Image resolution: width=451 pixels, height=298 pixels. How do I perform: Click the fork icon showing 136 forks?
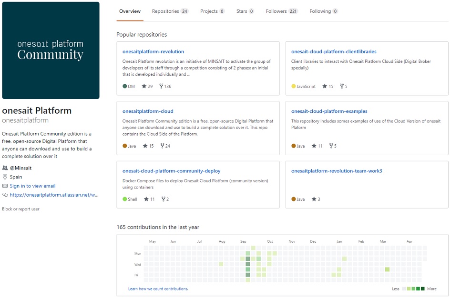click(161, 86)
